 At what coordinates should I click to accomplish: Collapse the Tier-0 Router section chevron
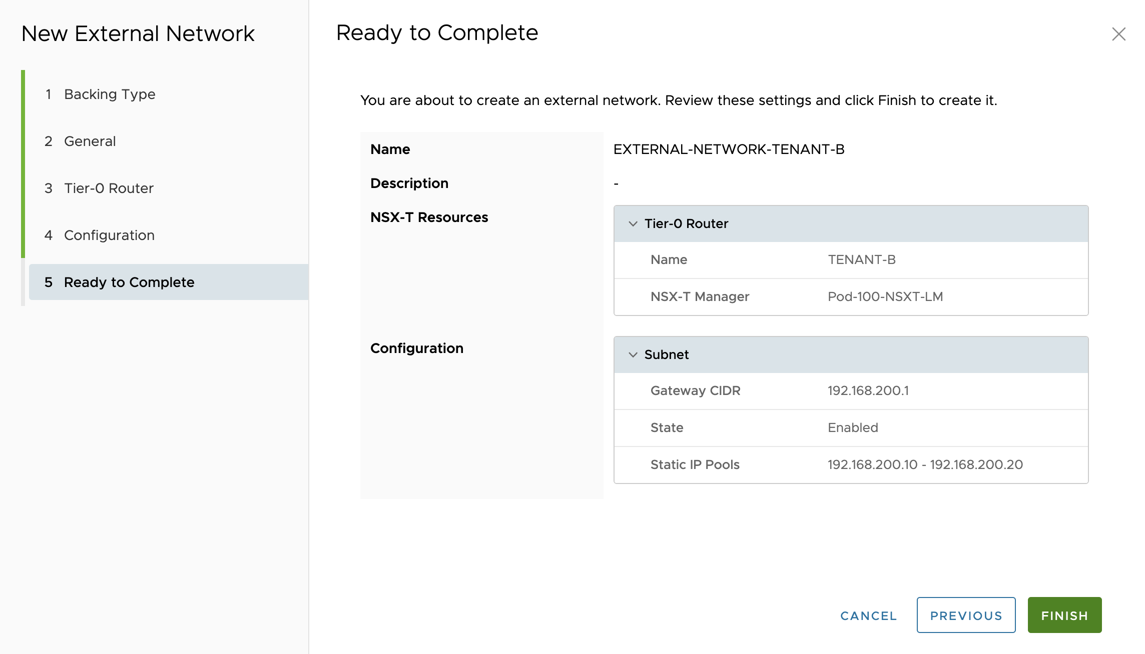pyautogui.click(x=633, y=223)
